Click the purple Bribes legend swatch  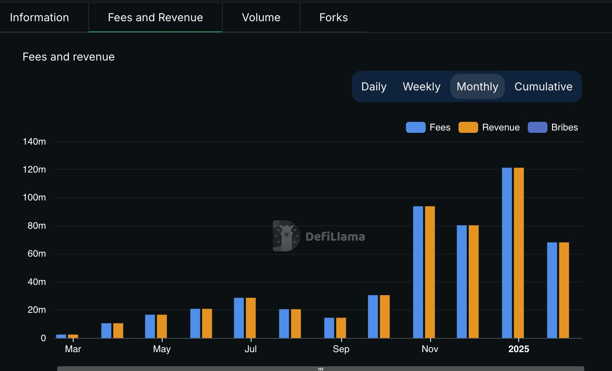coord(538,127)
